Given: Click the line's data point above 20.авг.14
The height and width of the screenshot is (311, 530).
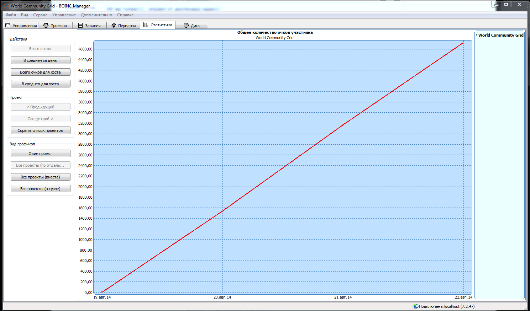Looking at the screenshot, I should [x=222, y=211].
